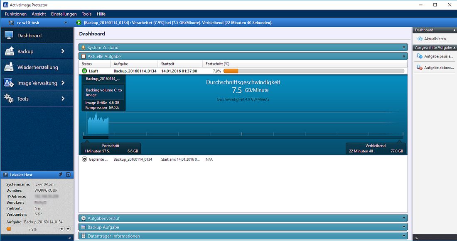Click the Backup_20160114_... graph tab
The width and height of the screenshot is (457, 241).
pos(103,79)
